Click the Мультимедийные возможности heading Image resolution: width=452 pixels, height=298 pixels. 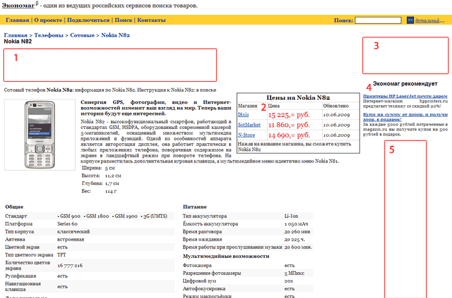pyautogui.click(x=226, y=256)
